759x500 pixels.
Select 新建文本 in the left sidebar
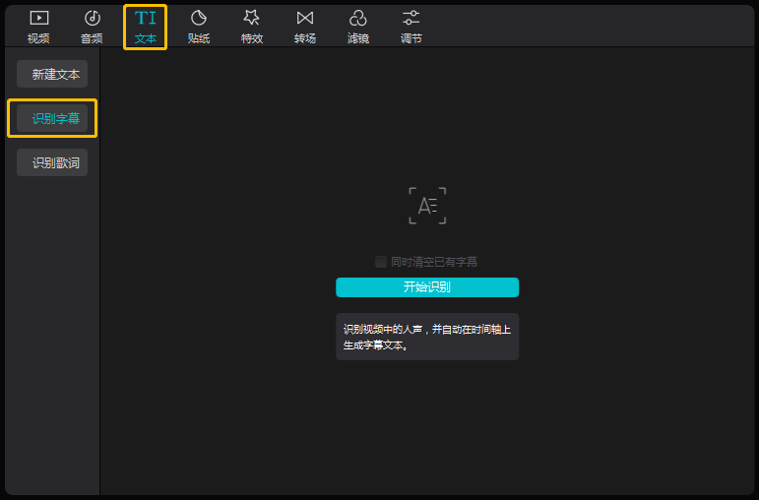point(52,74)
